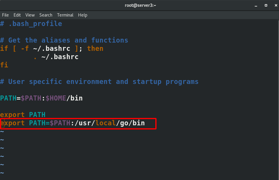Image resolution: width=279 pixels, height=180 pixels.
Task: Open the View menu
Action: (30, 15)
